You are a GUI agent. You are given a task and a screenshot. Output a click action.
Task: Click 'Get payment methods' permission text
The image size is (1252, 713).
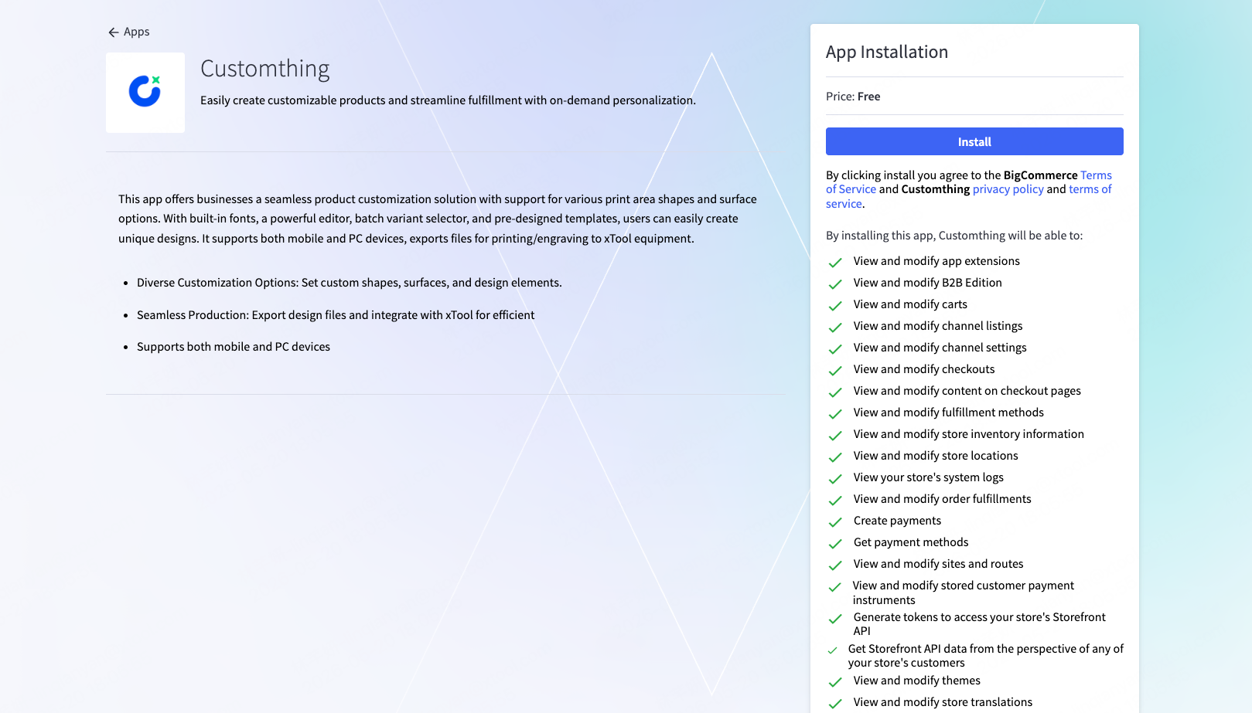click(x=911, y=542)
